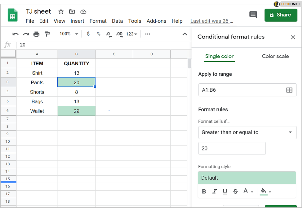Viewport: 303px width, 208px height.
Task: Click the print icon in toolbar
Action: 37,34
